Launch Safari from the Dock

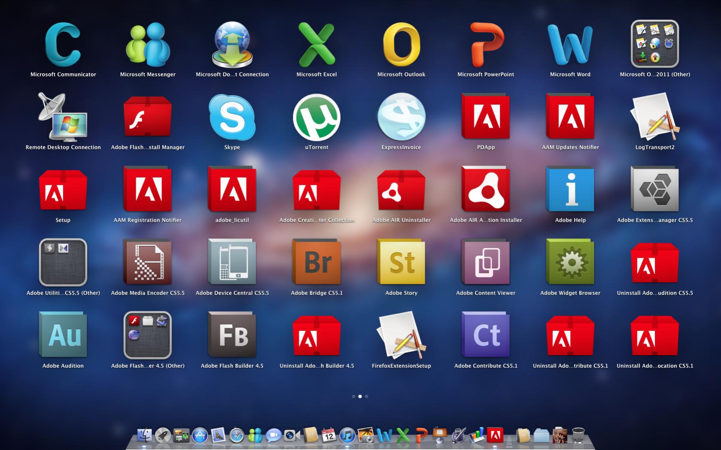click(237, 435)
